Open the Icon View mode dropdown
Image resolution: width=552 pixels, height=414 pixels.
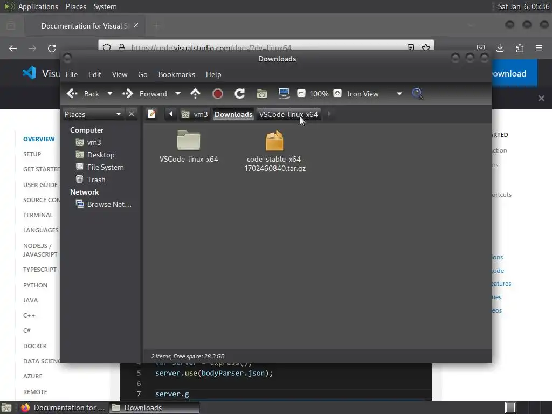[374, 94]
